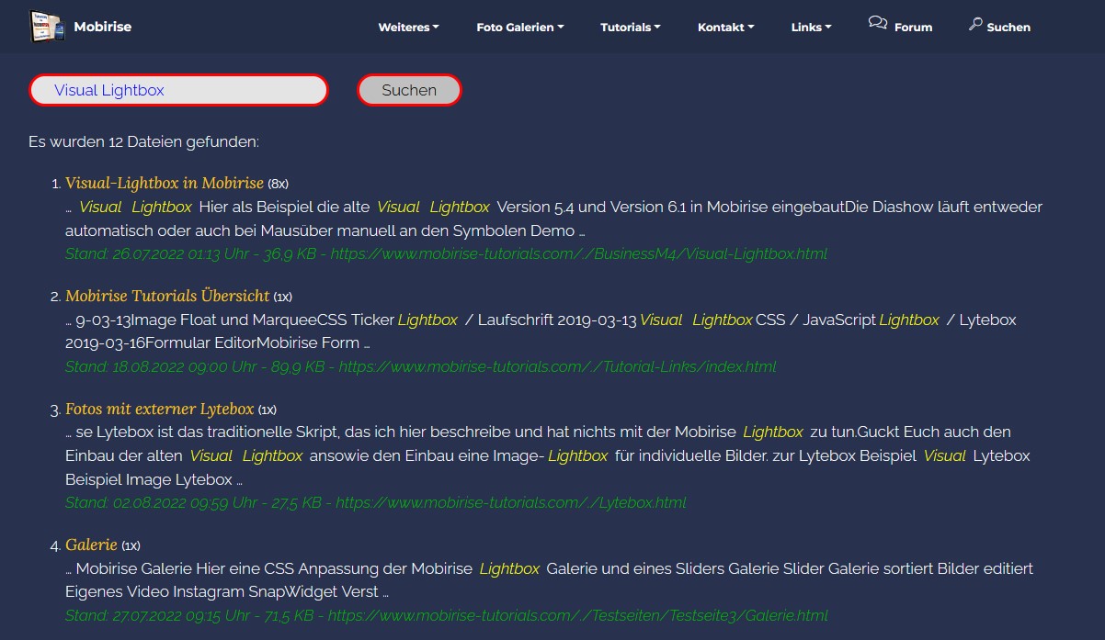This screenshot has width=1105, height=640.
Task: Click the Visual-Lightbox.html URL link
Action: (x=578, y=253)
